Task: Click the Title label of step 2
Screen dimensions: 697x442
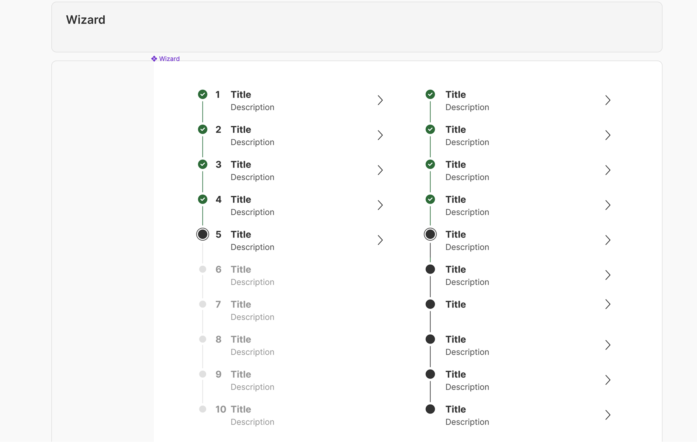Action: 241,129
